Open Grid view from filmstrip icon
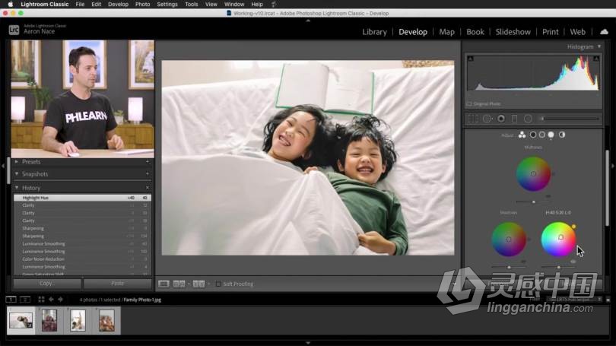The image size is (616, 346). pyautogui.click(x=41, y=300)
